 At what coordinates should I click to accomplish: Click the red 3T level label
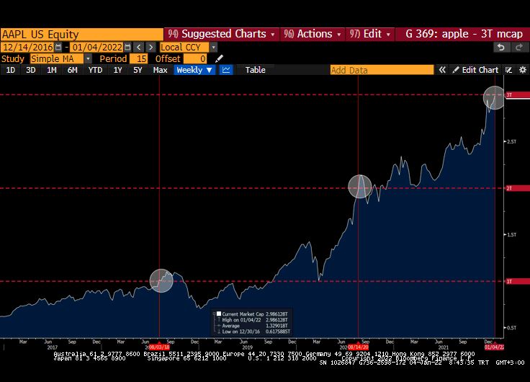click(518, 94)
